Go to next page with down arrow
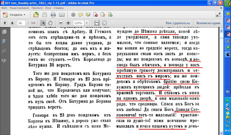 point(12,23)
